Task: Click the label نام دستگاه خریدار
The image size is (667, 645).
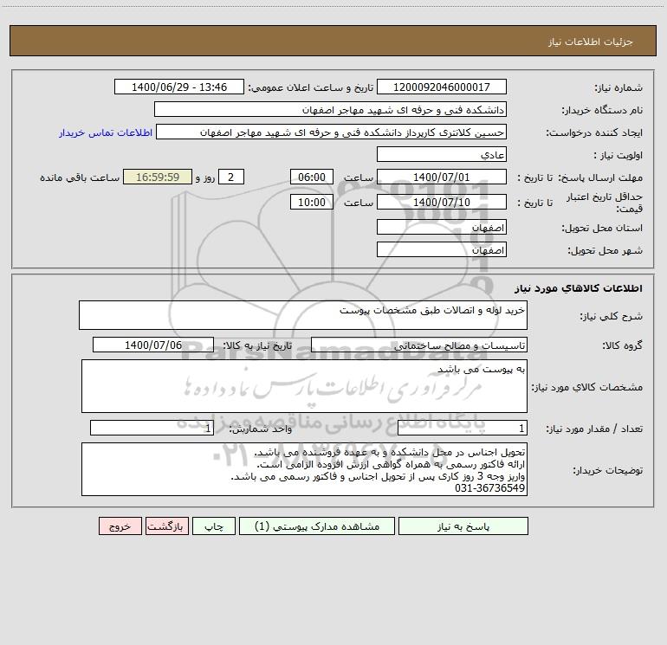Action: pyautogui.click(x=602, y=111)
